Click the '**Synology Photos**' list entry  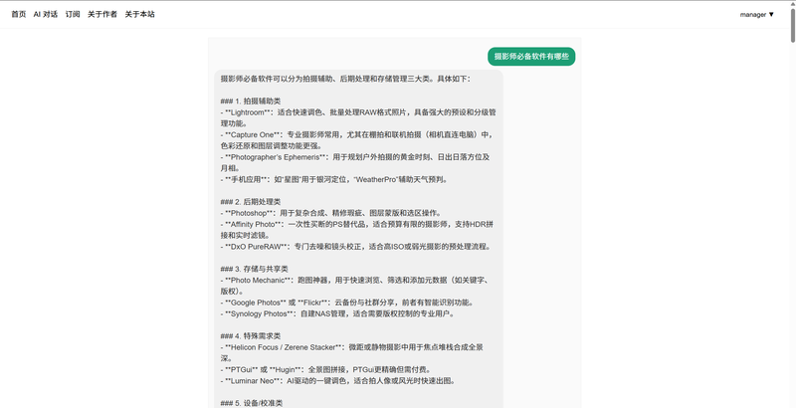(x=337, y=313)
